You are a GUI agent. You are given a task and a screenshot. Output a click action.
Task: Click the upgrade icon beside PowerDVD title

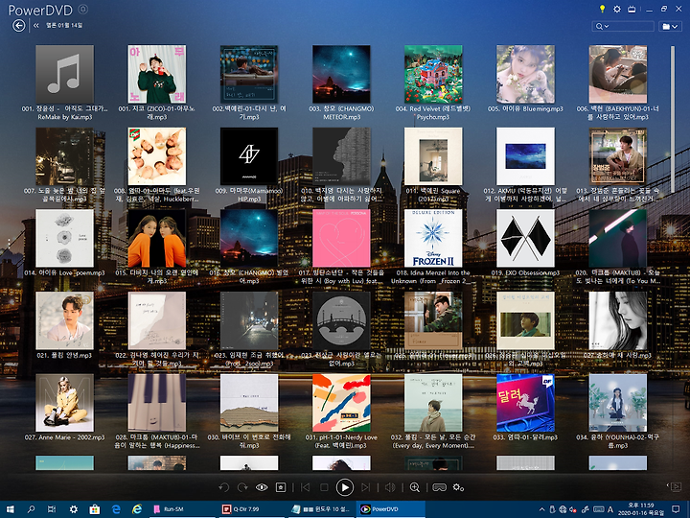(x=83, y=10)
